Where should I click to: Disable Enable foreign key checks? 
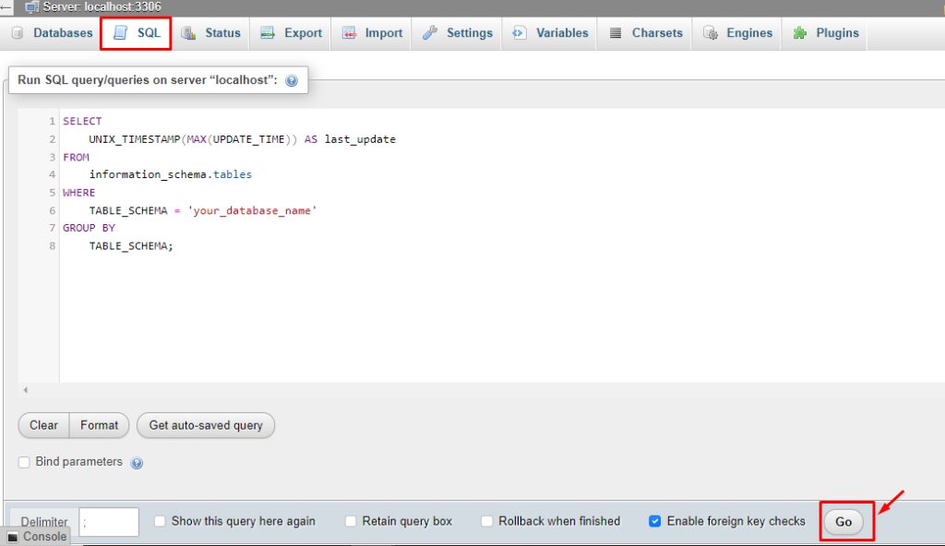(x=657, y=521)
